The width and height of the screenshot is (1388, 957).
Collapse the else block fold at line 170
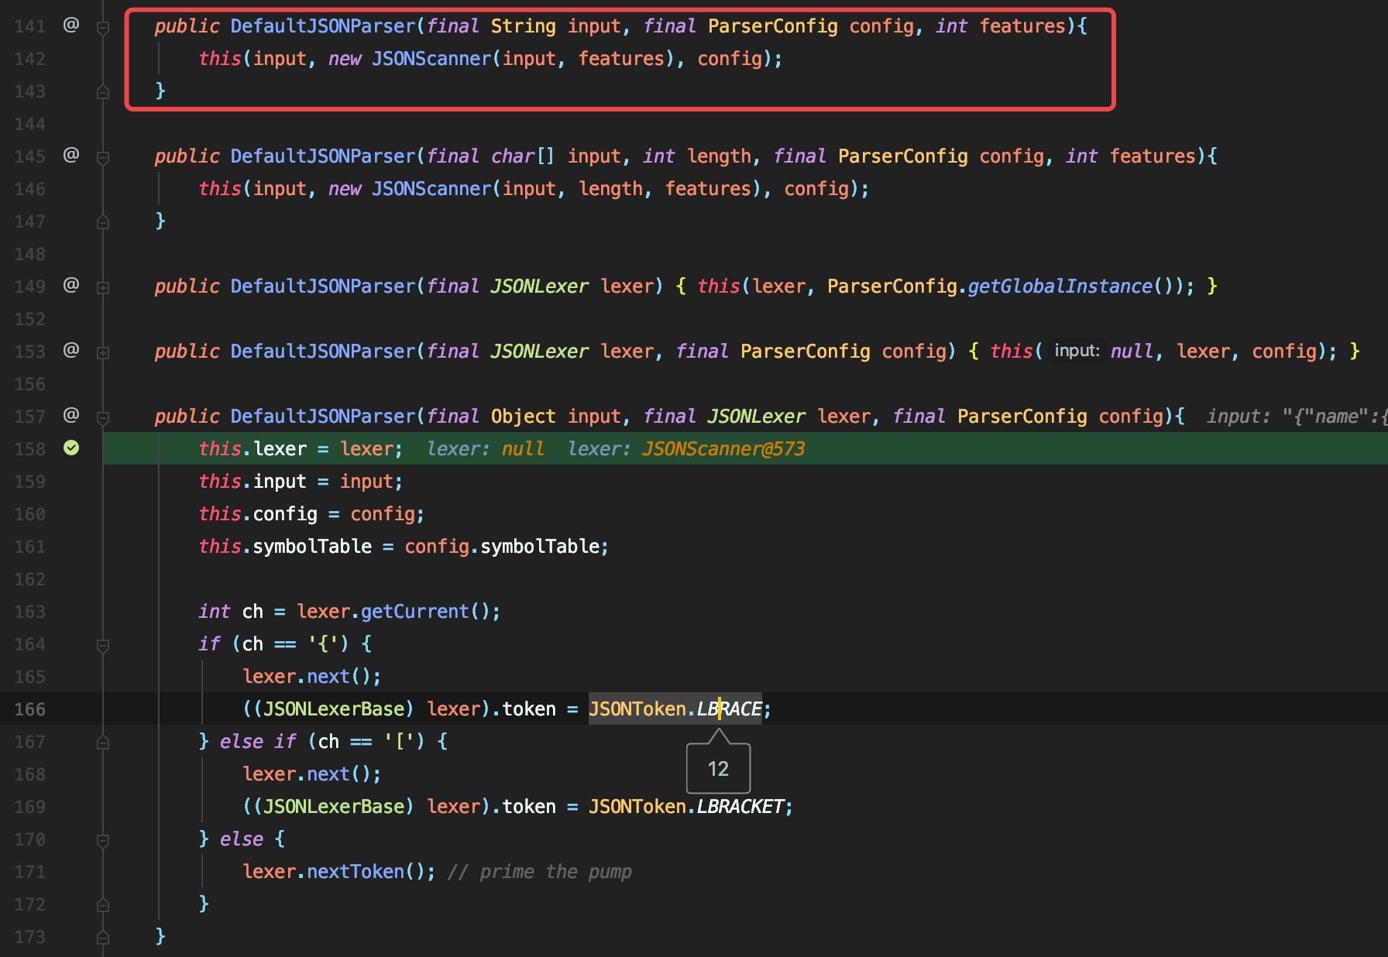coord(102,840)
